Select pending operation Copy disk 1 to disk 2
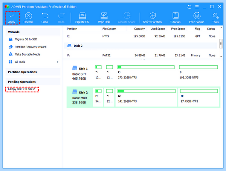226x171 pixels. click(21, 89)
